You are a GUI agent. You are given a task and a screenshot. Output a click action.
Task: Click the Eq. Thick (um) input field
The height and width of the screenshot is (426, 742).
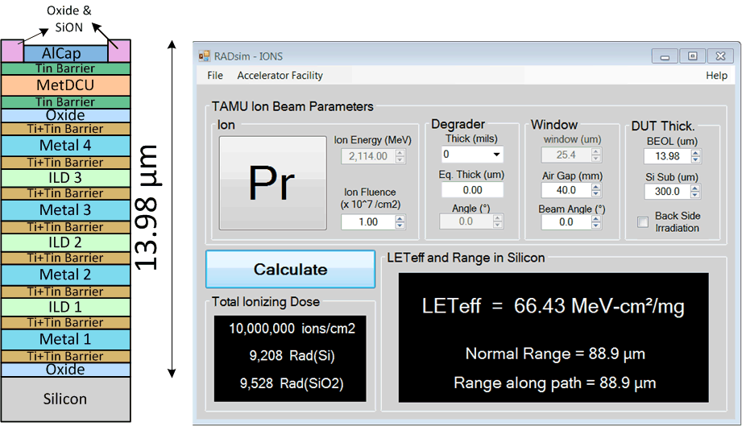pos(472,190)
